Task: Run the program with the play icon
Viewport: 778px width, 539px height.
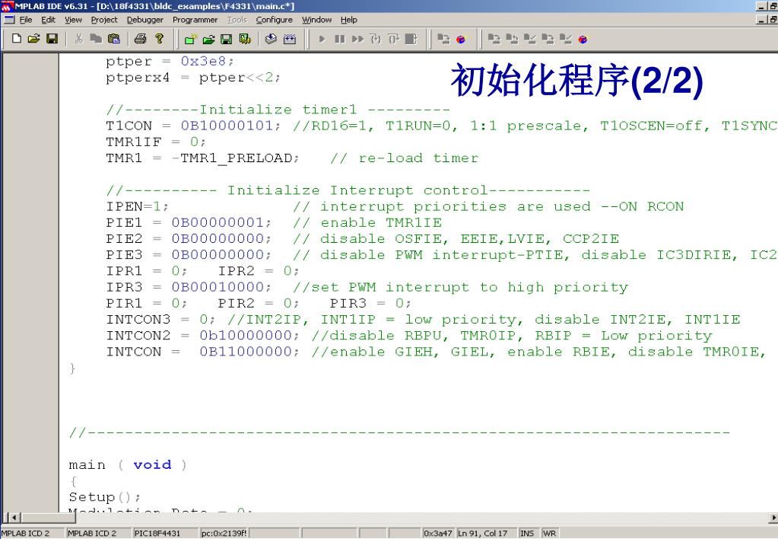Action: tap(322, 40)
